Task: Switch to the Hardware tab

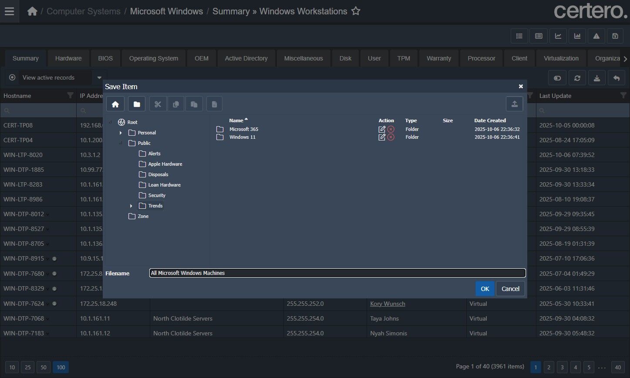Action: pyautogui.click(x=68, y=58)
